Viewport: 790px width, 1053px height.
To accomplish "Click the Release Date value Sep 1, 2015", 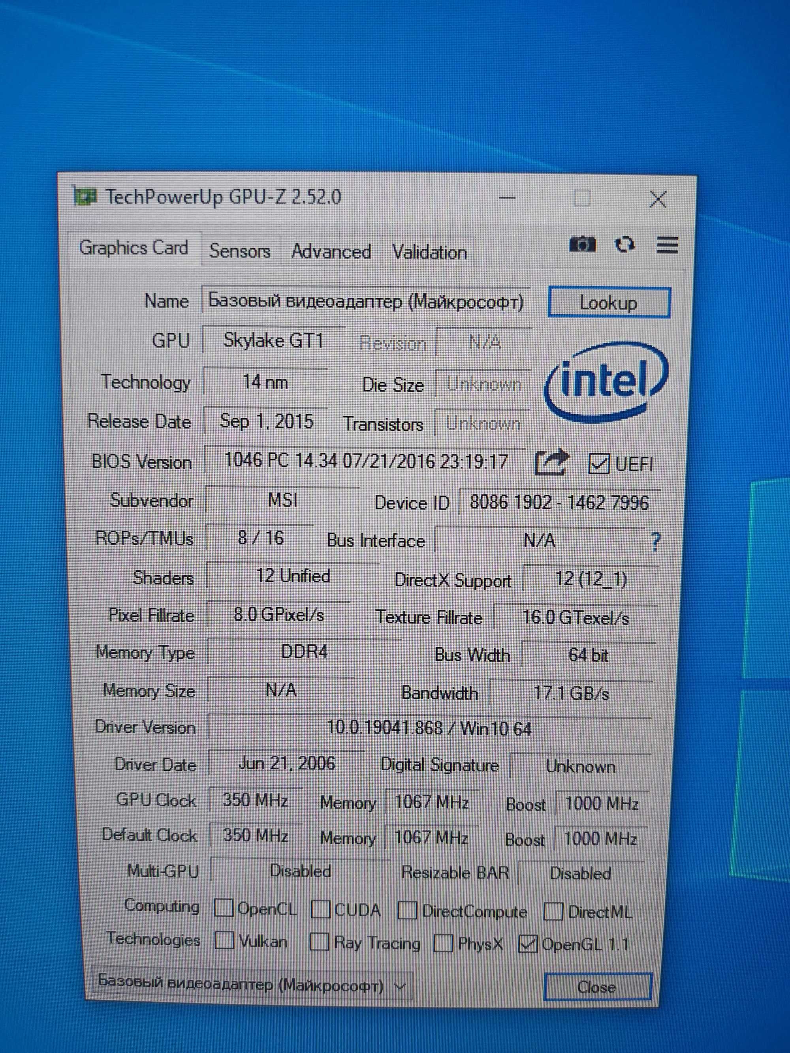I will click(x=266, y=422).
